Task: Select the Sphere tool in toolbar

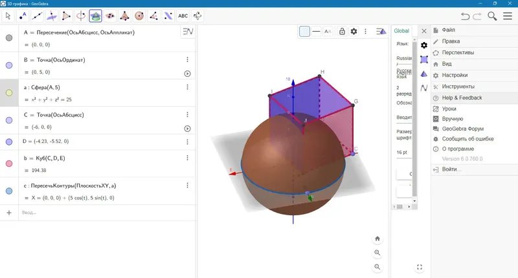Action: [139, 16]
